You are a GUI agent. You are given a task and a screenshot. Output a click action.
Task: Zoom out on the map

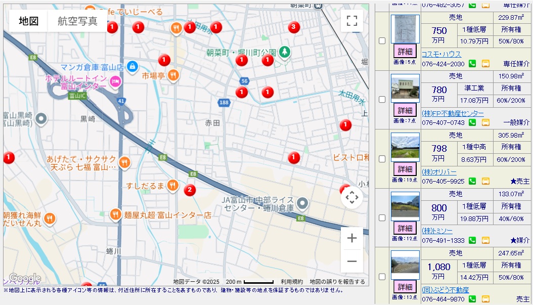[x=352, y=262]
